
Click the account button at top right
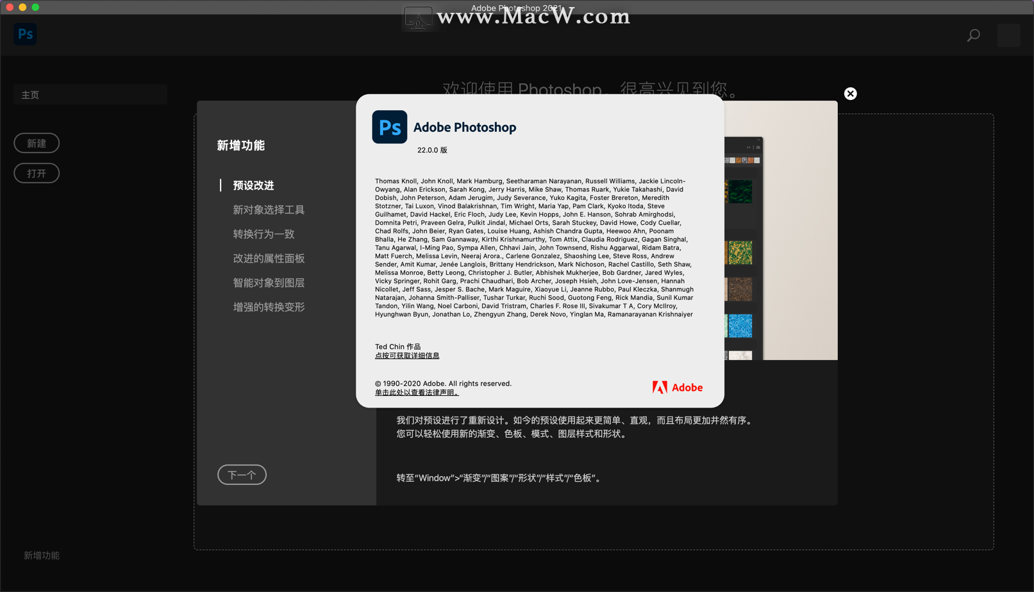(1008, 35)
